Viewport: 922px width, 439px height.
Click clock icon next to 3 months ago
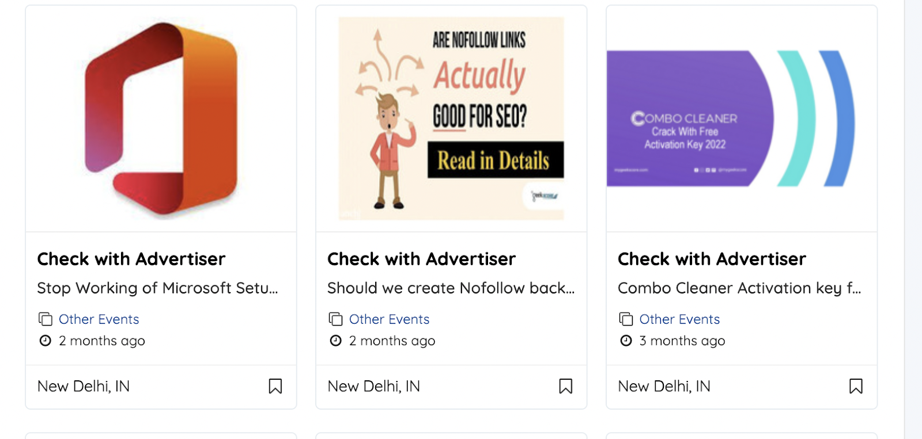626,341
